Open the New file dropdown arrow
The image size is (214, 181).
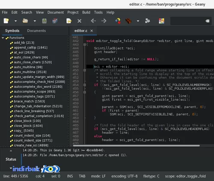pos(15,21)
